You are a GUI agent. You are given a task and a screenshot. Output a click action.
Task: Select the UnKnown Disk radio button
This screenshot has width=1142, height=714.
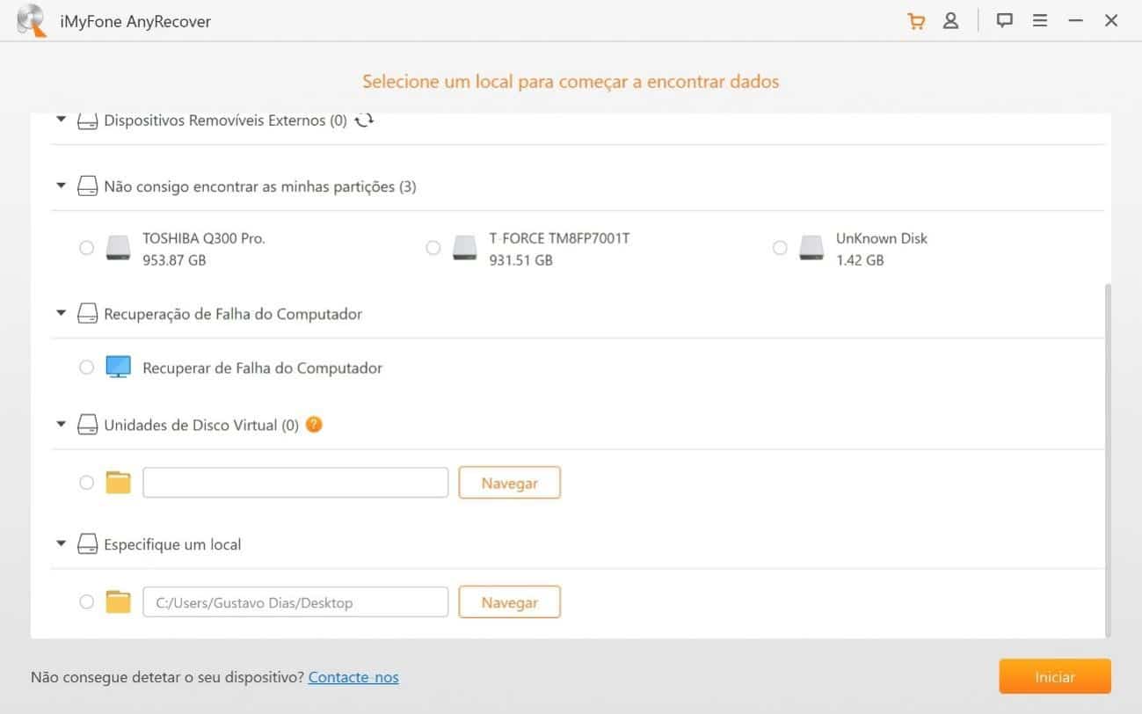click(780, 248)
